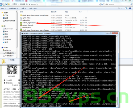133x108 pixels.
Task: Refresh the apktool folder view
Action: pyautogui.click(x=102, y=4)
